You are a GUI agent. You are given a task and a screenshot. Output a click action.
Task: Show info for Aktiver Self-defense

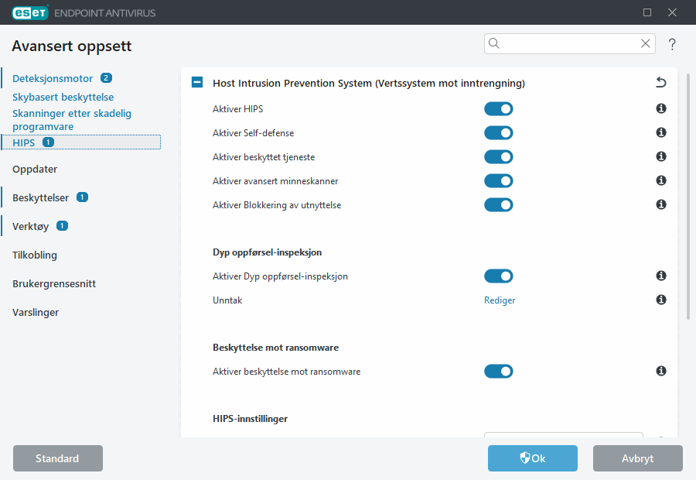click(x=661, y=132)
